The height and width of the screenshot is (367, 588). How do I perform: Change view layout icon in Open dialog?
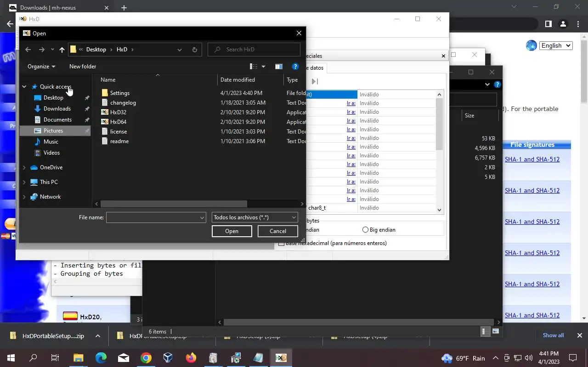coord(254,67)
